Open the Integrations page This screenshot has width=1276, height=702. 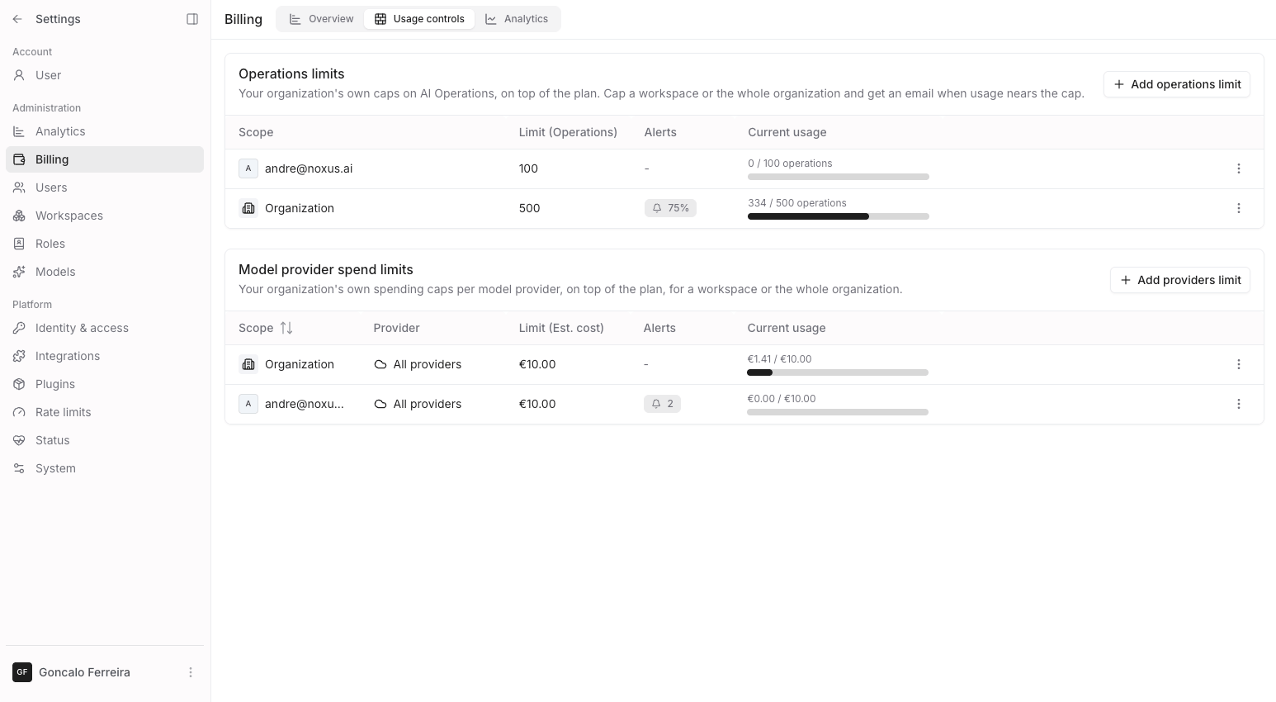105,356
